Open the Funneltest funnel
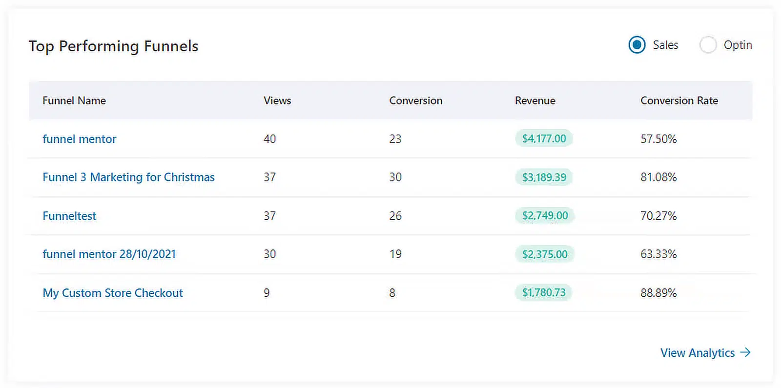Viewport: 781px width, 388px height. [69, 216]
